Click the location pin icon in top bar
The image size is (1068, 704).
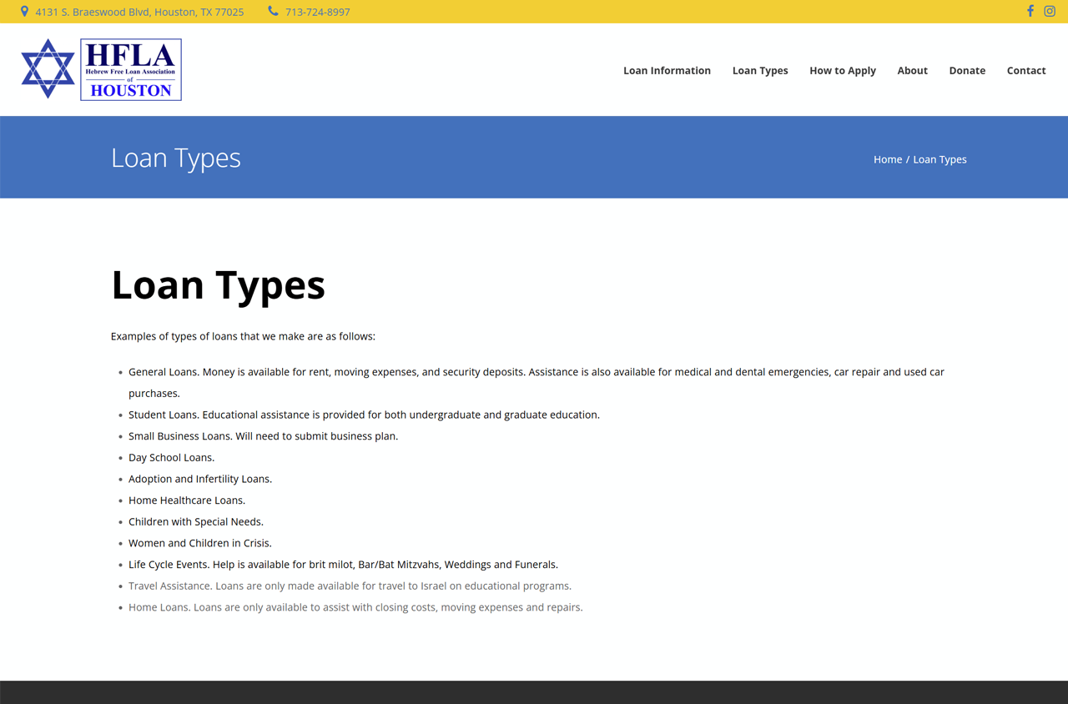pos(24,11)
